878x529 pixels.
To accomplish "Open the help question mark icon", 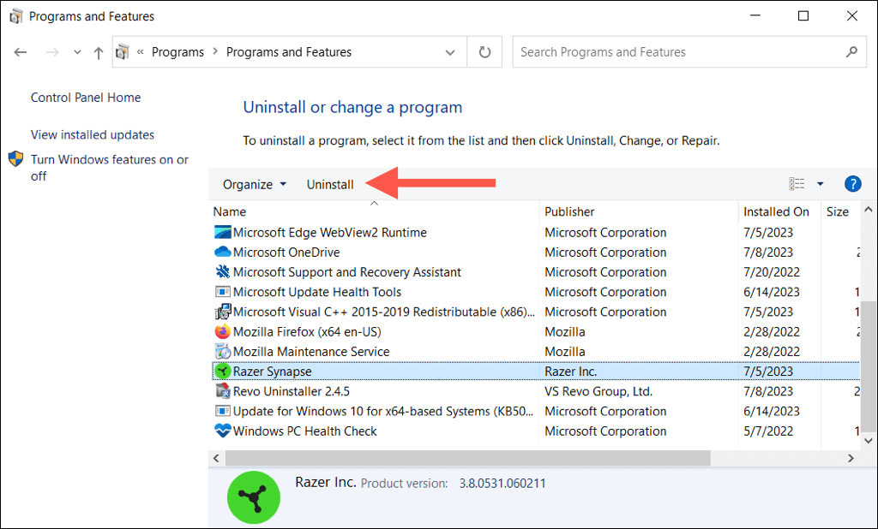I will click(x=852, y=184).
